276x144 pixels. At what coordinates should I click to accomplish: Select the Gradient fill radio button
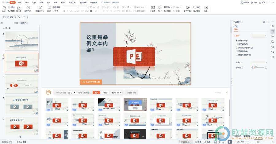[x=237, y=44]
